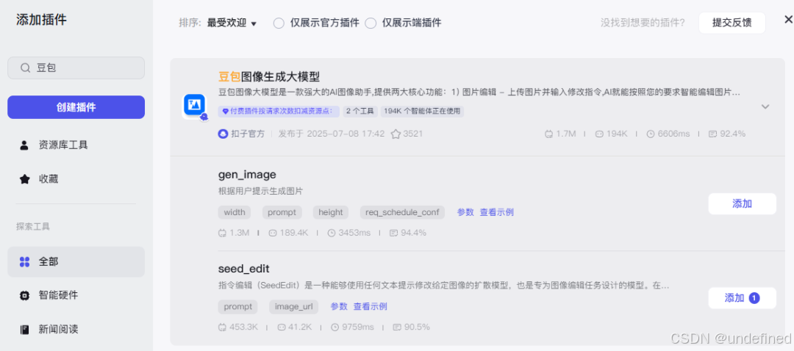The height and width of the screenshot is (351, 794).
Task: Click the width parameter tag
Action: [235, 212]
